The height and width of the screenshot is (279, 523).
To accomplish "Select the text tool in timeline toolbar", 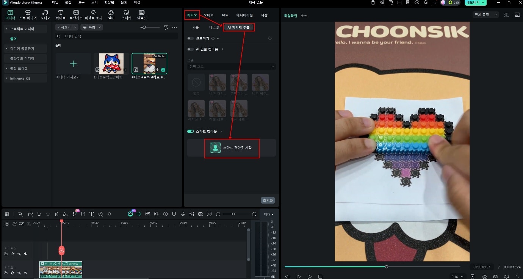I will (92, 214).
